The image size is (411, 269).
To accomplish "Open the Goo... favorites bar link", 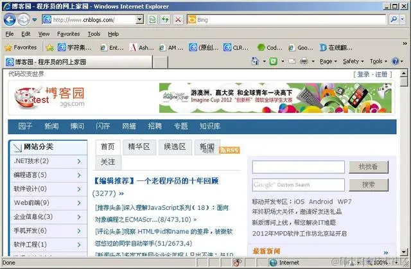I will click(x=301, y=48).
